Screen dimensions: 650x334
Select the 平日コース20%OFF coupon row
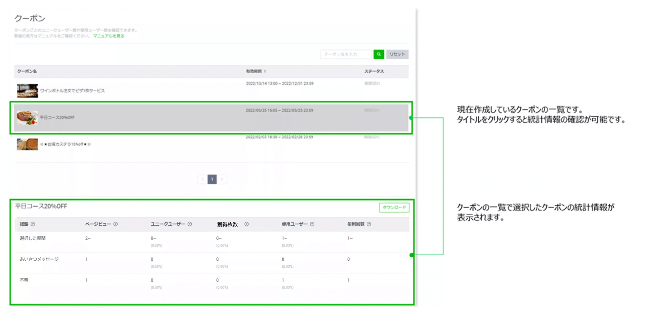(x=57, y=117)
